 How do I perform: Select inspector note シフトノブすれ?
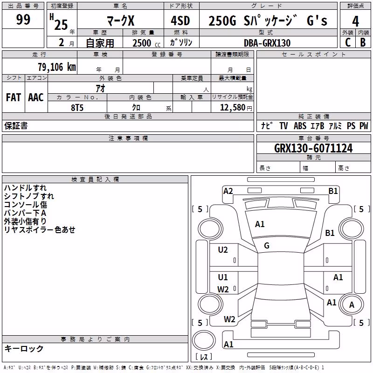coord(29,196)
